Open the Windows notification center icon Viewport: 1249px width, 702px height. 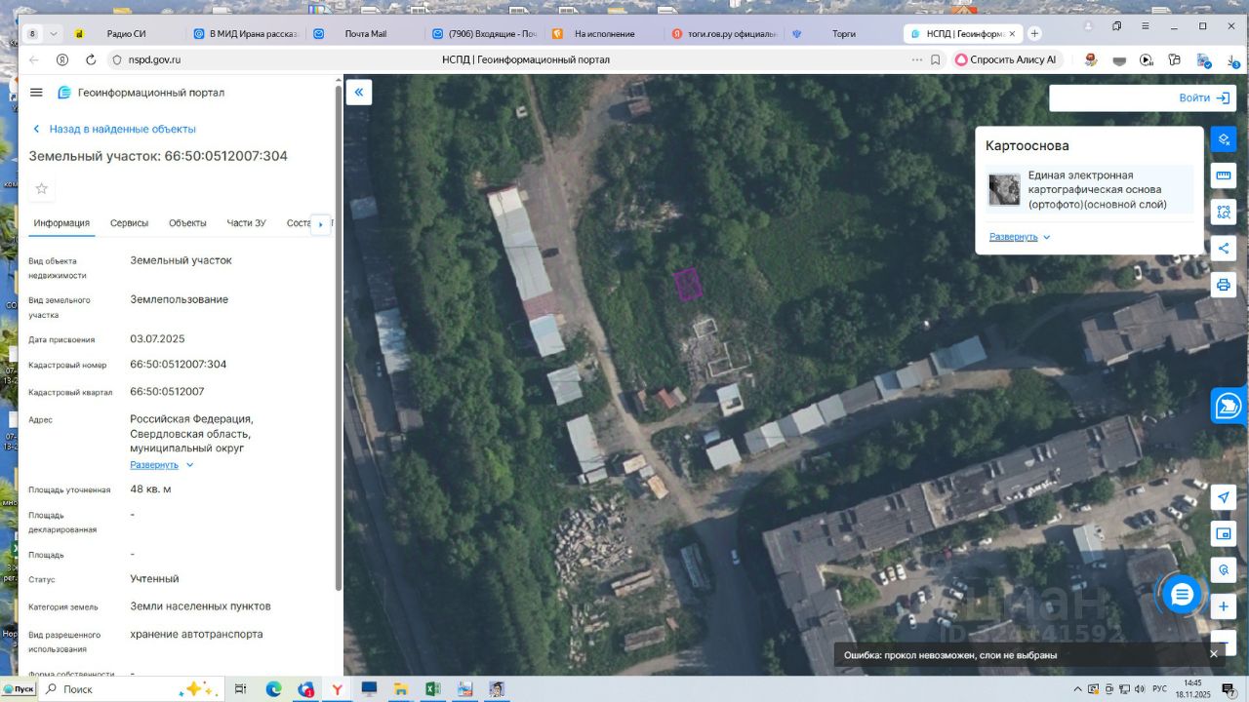pyautogui.click(x=1229, y=689)
